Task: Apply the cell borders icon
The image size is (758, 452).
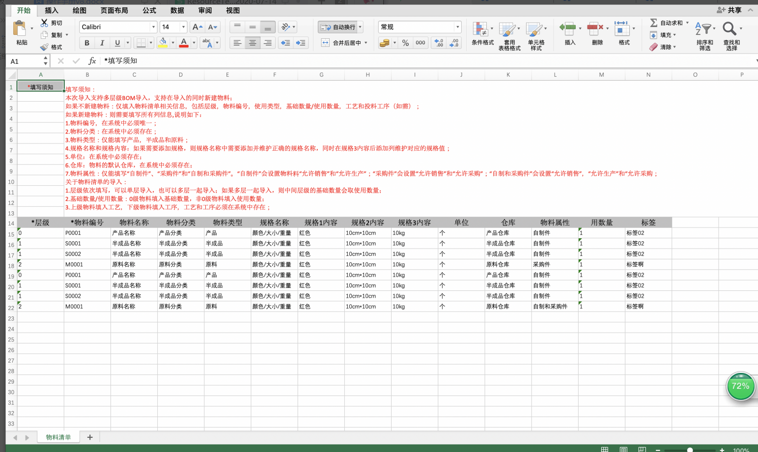Action: coord(141,43)
